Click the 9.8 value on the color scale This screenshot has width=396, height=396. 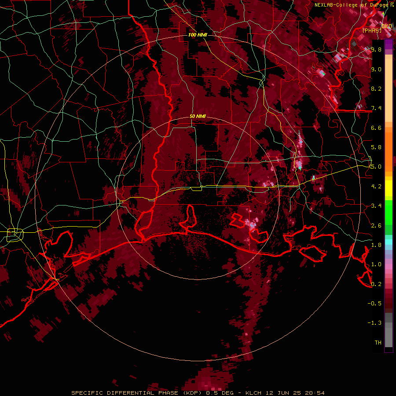pos(376,50)
